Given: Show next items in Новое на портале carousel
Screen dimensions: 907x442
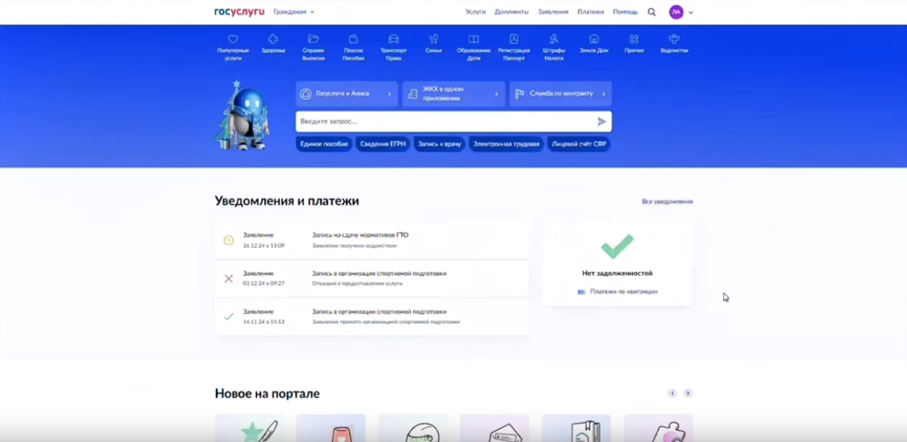Looking at the screenshot, I should (x=687, y=394).
